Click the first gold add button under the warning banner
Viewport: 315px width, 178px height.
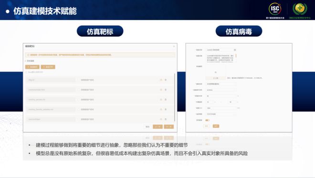32,67
